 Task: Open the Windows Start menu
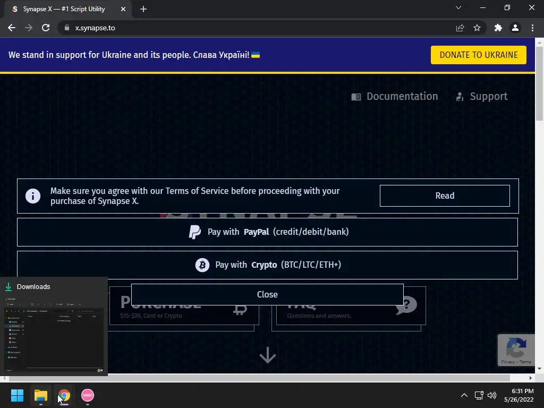pos(17,395)
